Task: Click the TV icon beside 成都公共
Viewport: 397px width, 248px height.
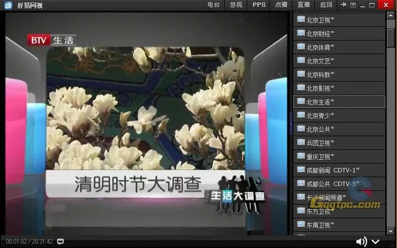Action: (301, 183)
